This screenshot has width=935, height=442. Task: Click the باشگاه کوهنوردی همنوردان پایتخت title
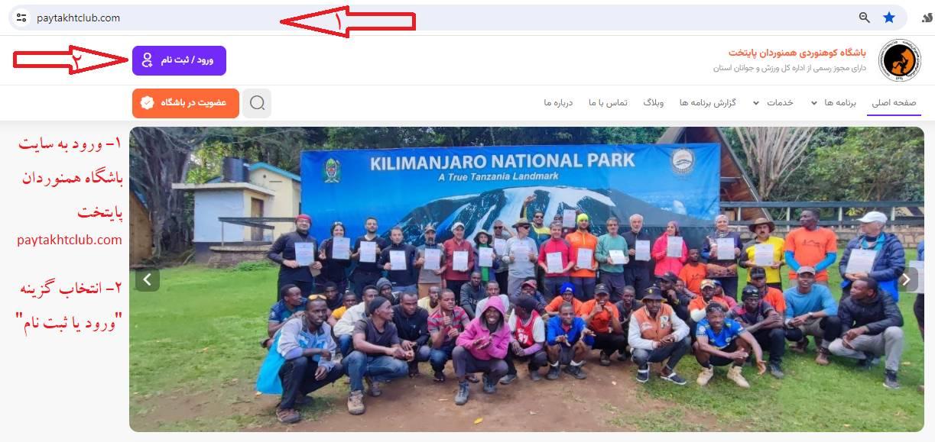pyautogui.click(x=797, y=53)
